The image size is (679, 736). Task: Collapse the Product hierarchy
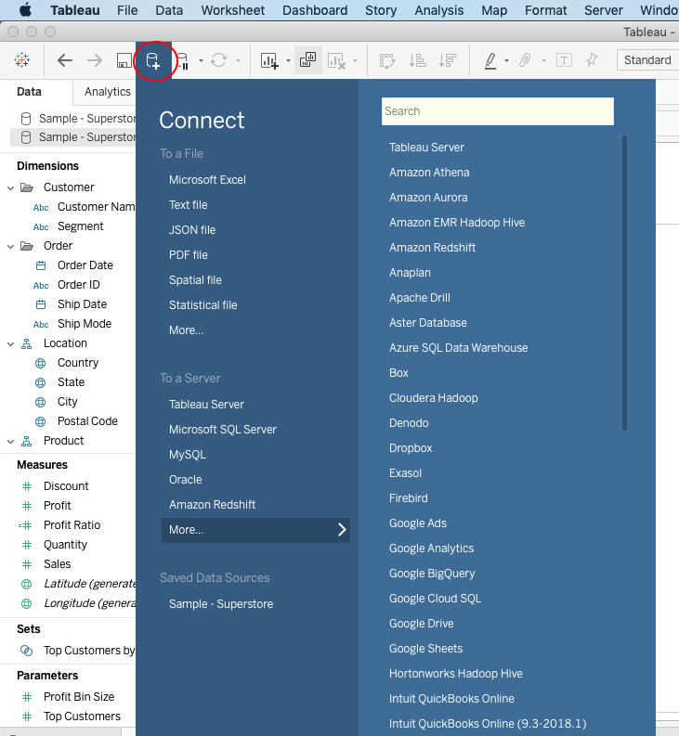pyautogui.click(x=11, y=441)
